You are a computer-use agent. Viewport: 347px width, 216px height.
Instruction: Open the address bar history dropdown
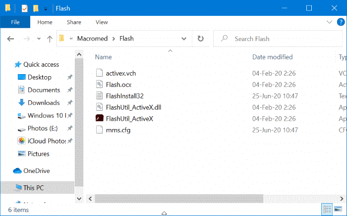pos(184,39)
